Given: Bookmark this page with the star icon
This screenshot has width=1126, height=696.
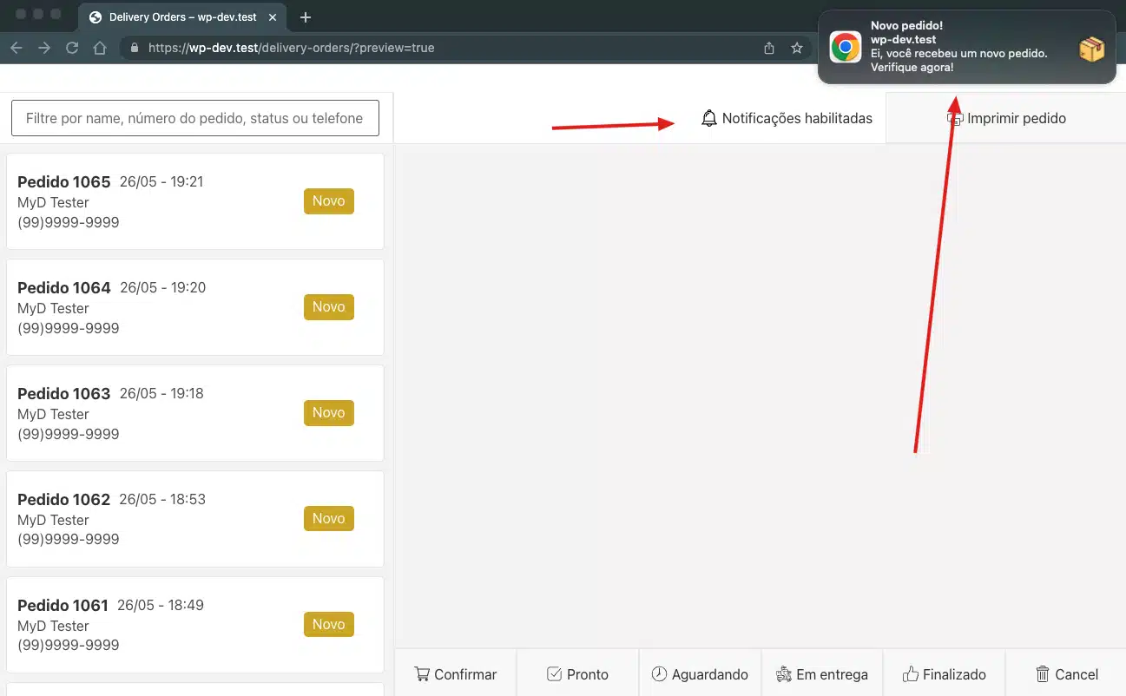Looking at the screenshot, I should point(796,48).
